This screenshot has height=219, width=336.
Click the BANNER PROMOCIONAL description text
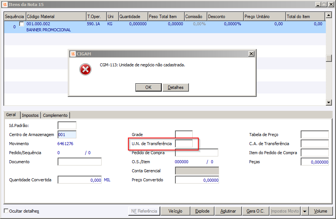pos(49,30)
